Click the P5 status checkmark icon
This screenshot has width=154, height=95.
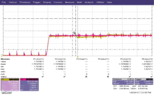coord(130,77)
